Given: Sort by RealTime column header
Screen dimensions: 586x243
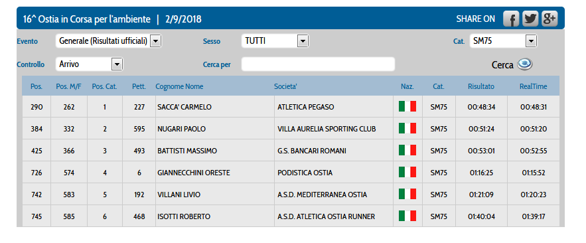Looking at the screenshot, I should pyautogui.click(x=534, y=86).
